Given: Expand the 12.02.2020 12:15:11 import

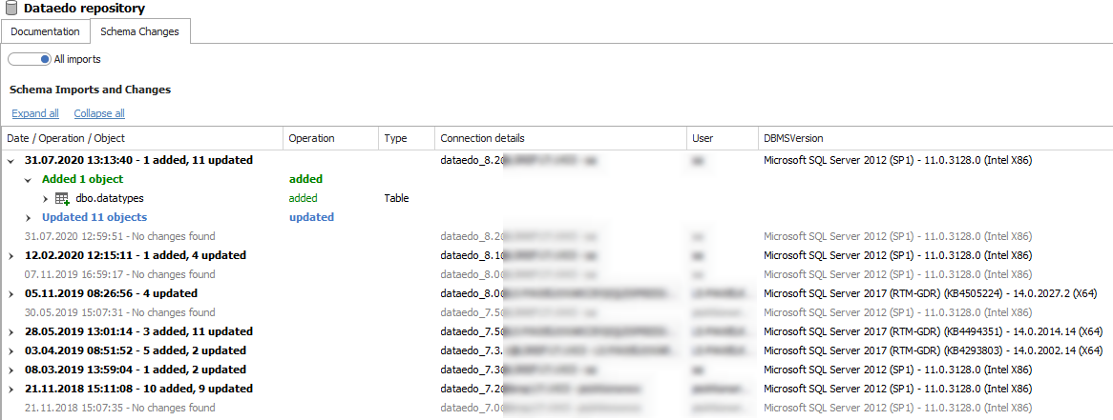Looking at the screenshot, I should [11, 255].
